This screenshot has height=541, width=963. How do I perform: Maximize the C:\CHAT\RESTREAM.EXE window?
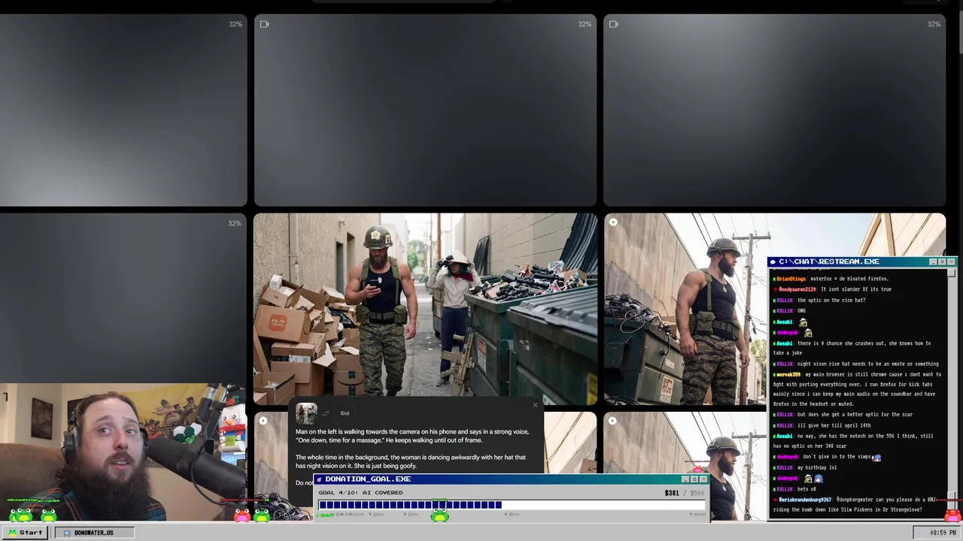coord(942,261)
